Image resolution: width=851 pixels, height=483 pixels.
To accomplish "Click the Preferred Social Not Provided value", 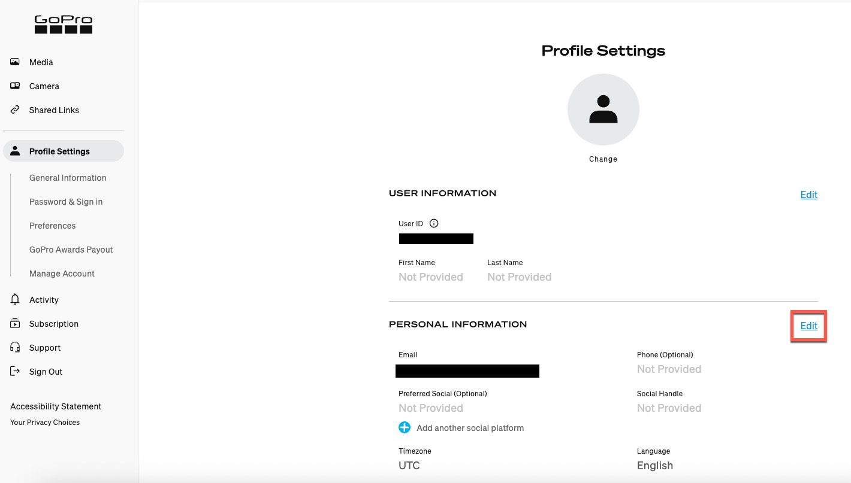I will [431, 408].
